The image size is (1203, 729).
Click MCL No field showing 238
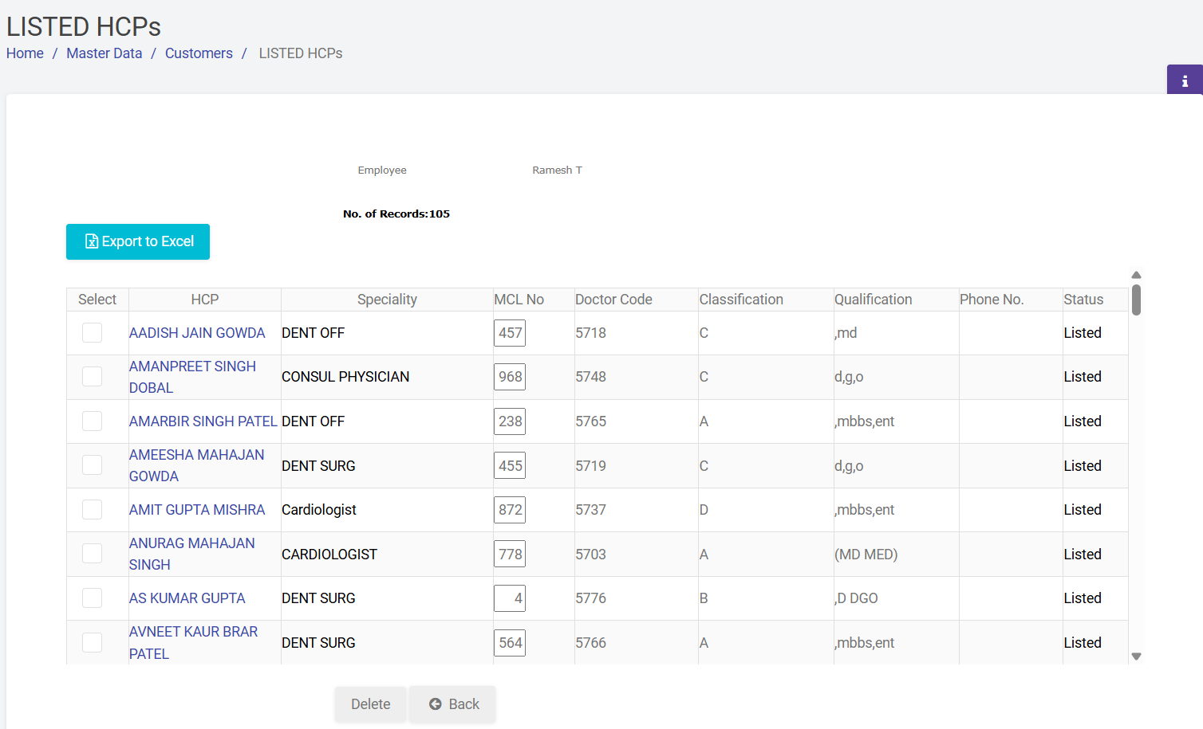pyautogui.click(x=510, y=421)
